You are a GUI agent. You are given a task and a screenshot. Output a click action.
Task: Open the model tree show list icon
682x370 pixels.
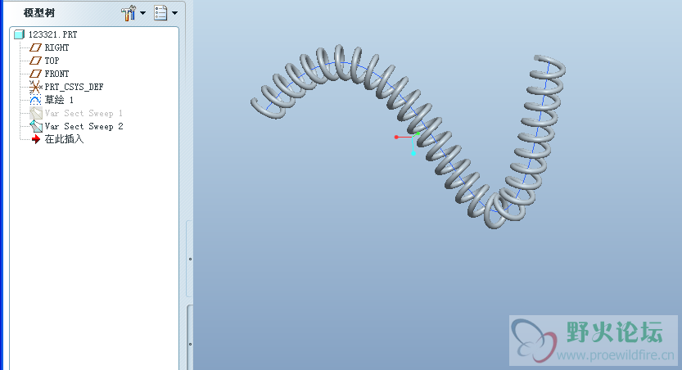(x=160, y=13)
